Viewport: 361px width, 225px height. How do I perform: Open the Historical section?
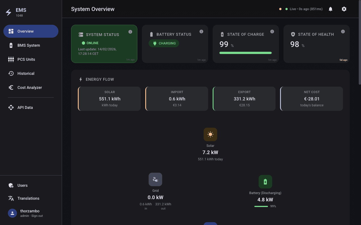pos(26,73)
